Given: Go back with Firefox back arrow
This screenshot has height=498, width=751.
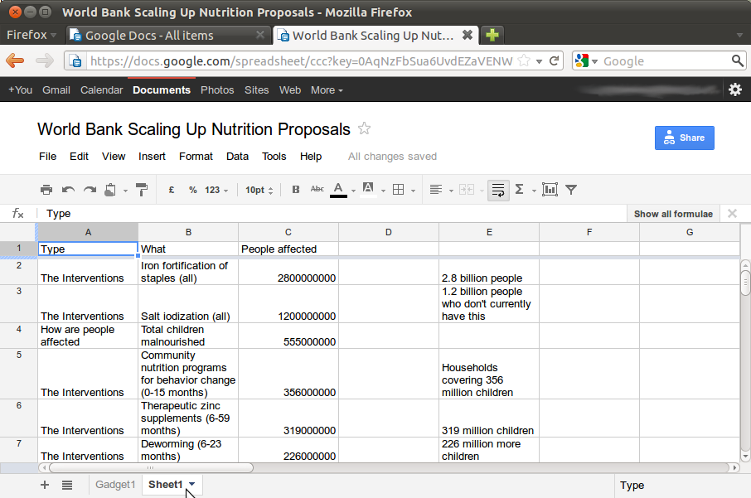Looking at the screenshot, I should [x=15, y=60].
